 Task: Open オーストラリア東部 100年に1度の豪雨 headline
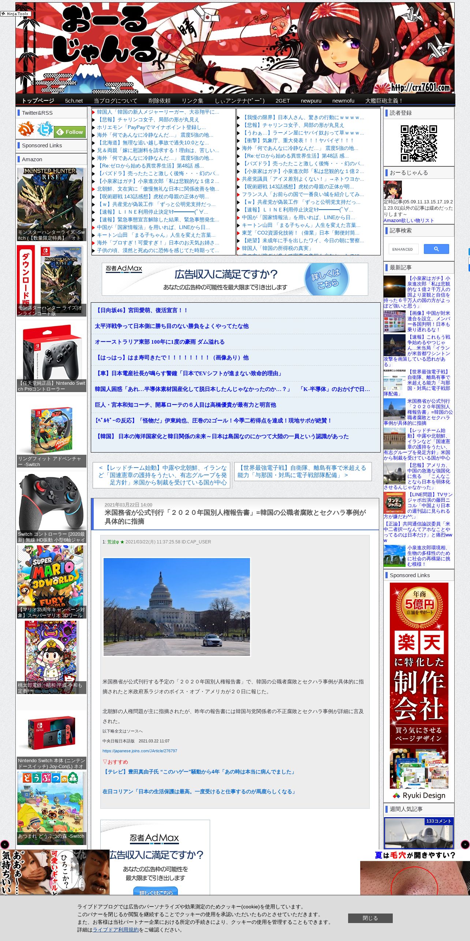pyautogui.click(x=160, y=342)
